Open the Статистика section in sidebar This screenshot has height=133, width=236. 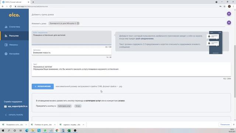point(14,27)
